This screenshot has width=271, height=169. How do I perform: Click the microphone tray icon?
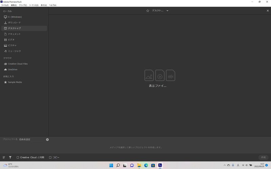(x=233, y=165)
